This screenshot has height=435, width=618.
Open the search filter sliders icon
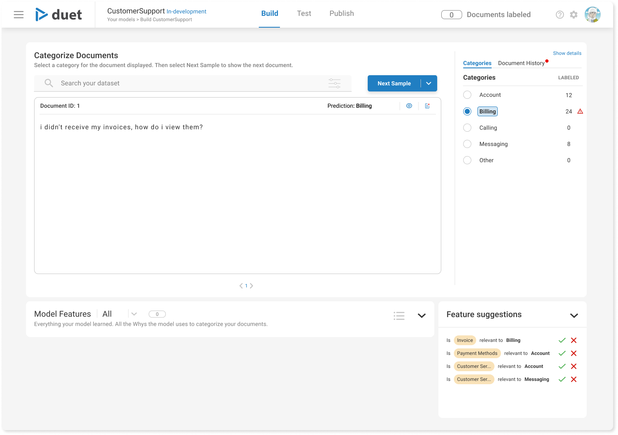334,83
